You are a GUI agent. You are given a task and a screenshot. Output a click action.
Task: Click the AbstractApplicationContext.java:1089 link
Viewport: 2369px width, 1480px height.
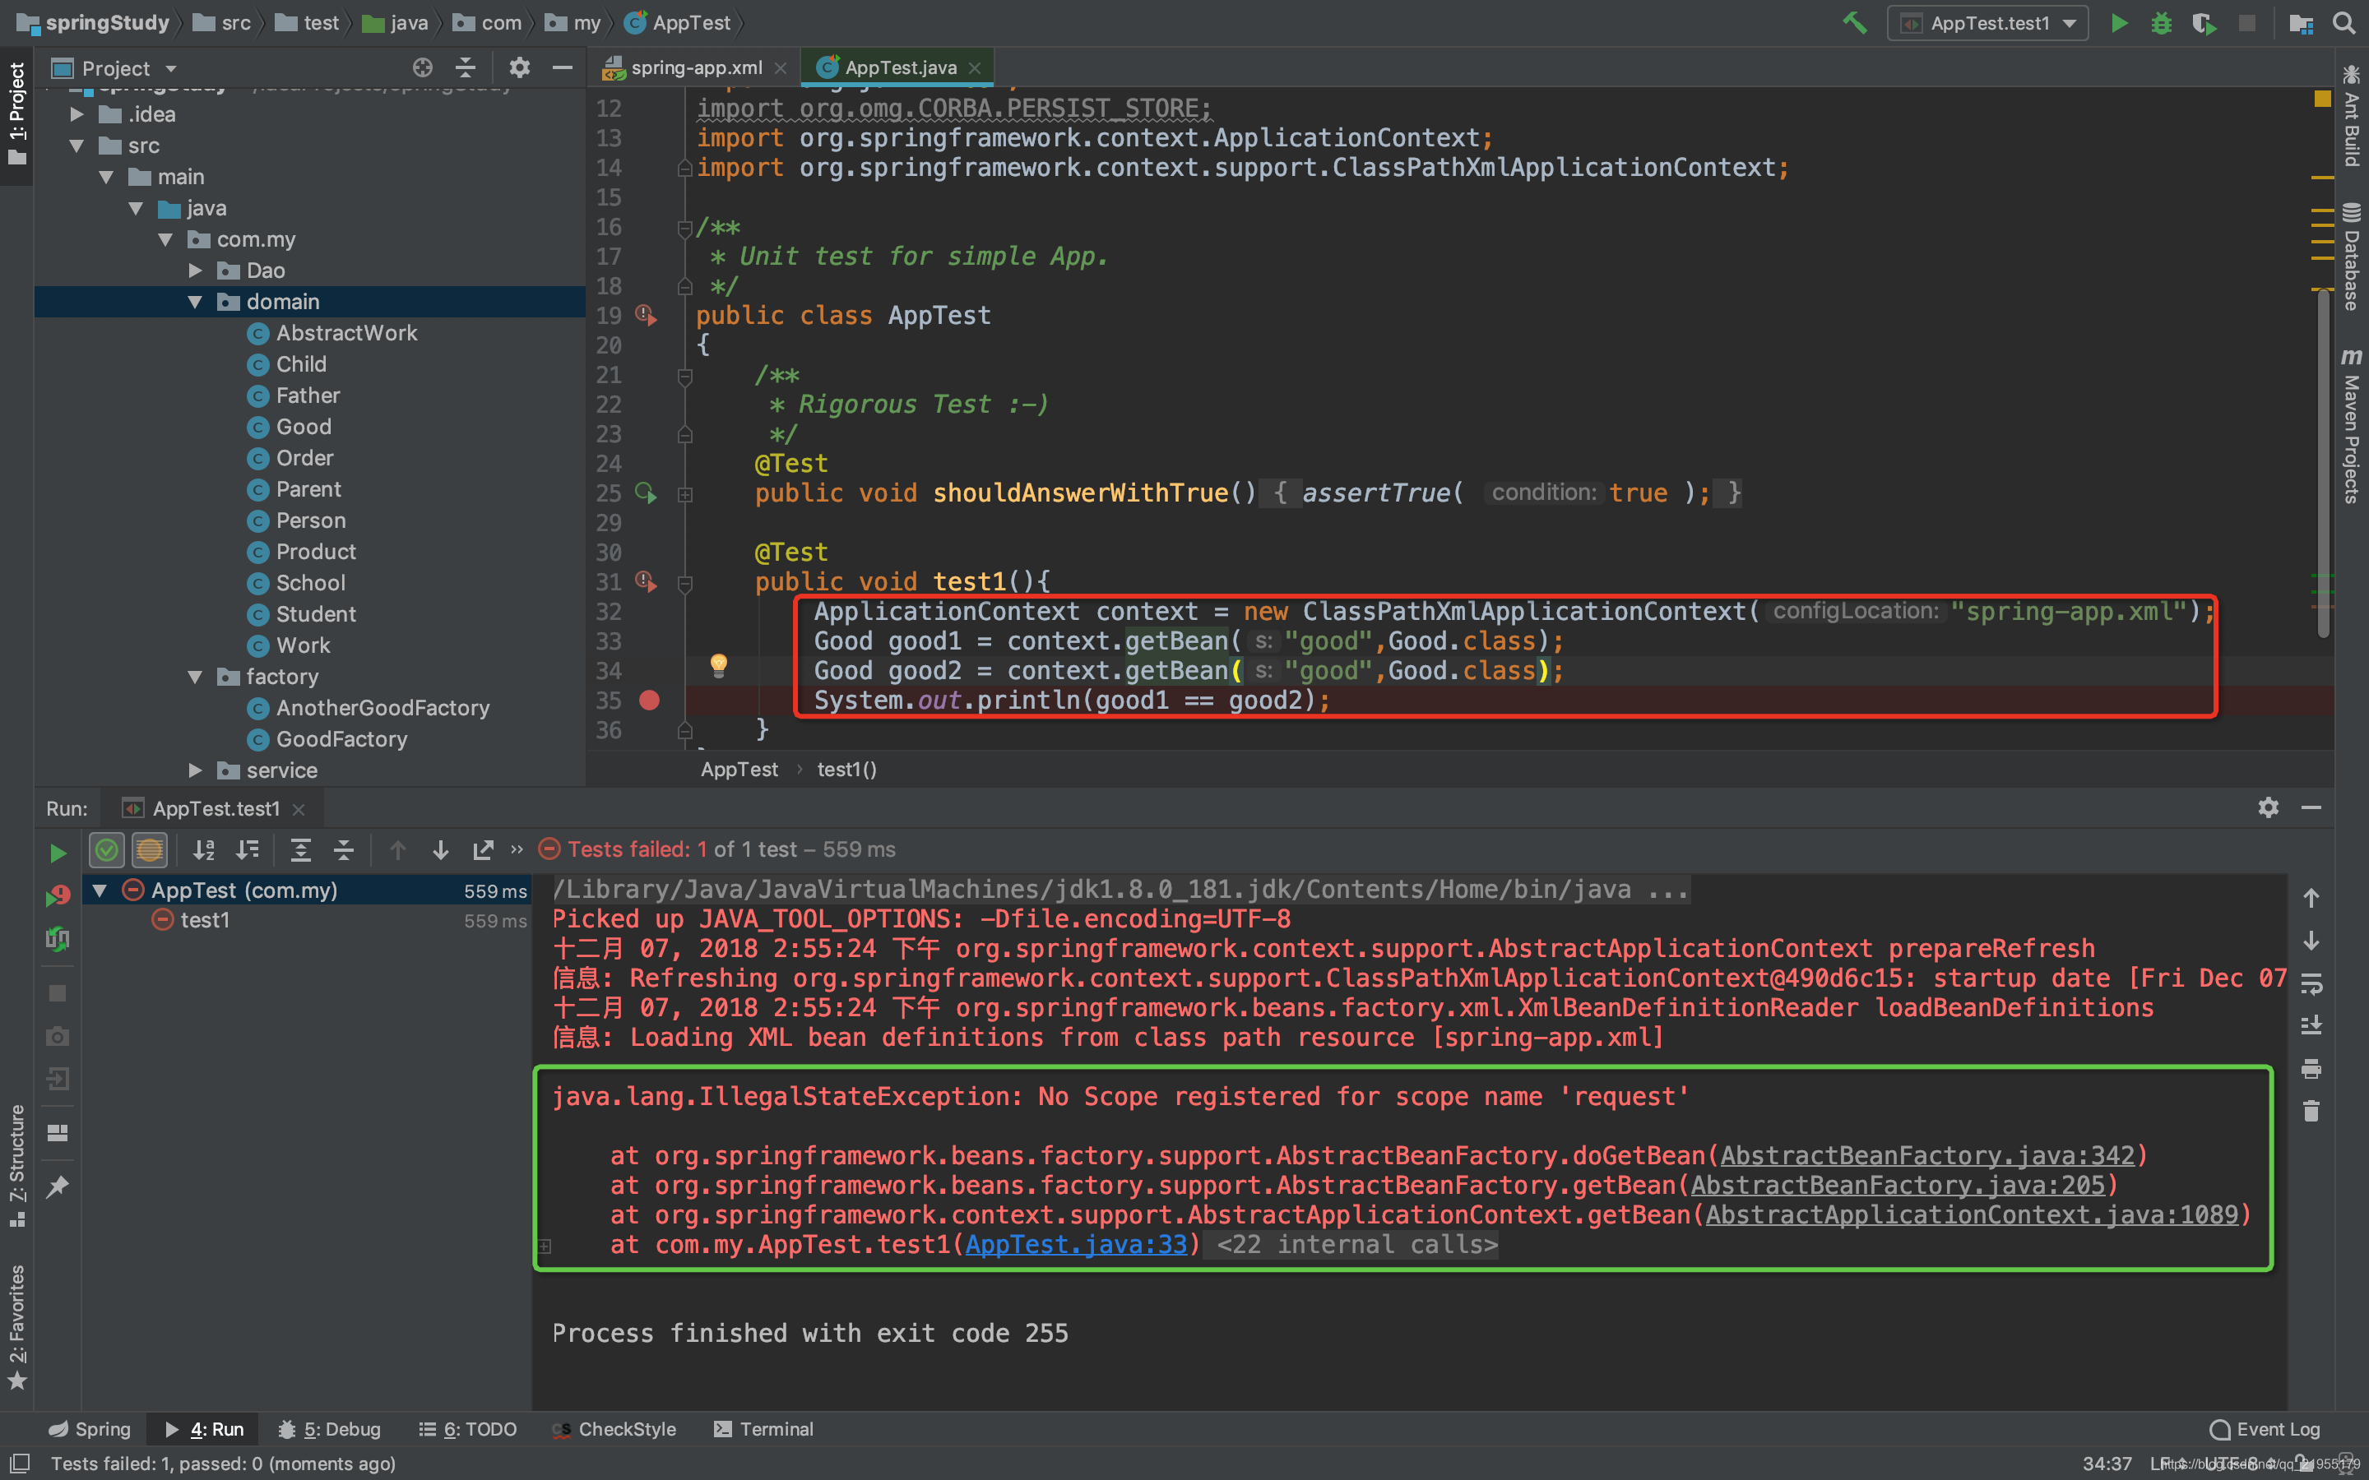1972,1214
